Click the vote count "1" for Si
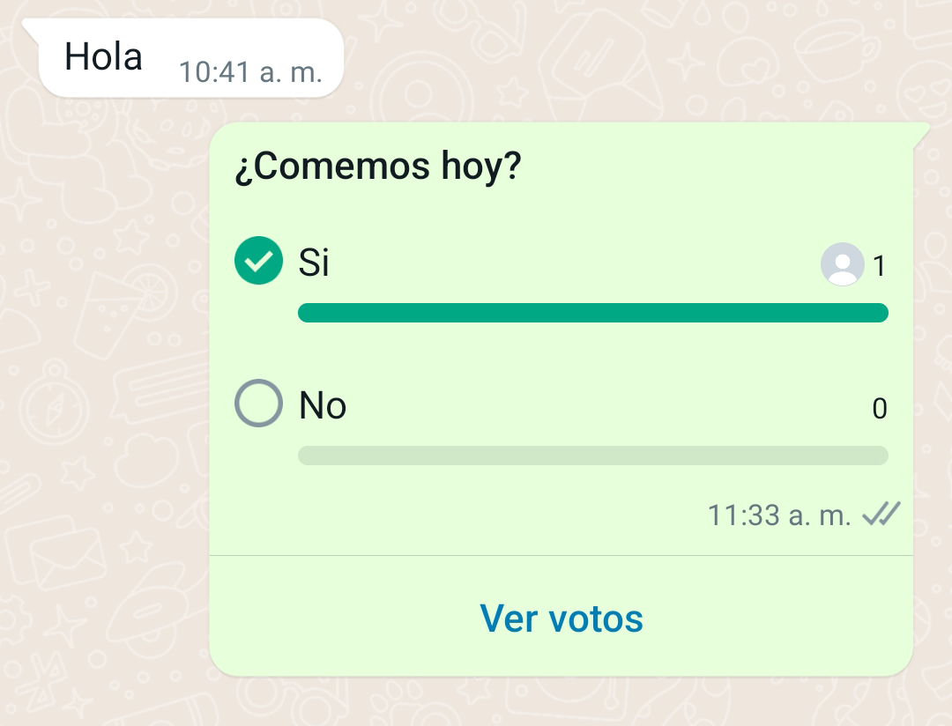 (879, 266)
